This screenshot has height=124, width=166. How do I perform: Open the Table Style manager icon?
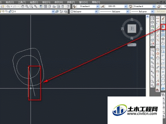pos(131,6)
